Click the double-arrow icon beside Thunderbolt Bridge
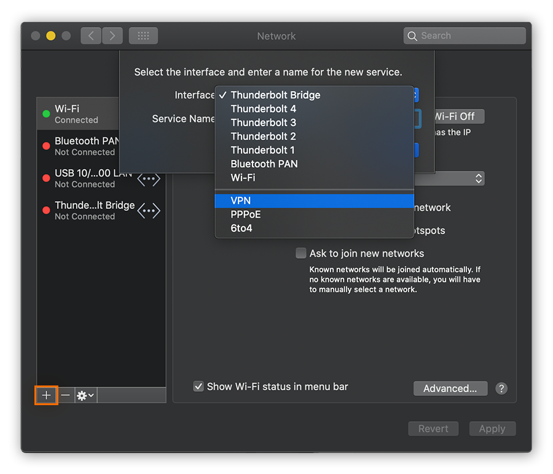Screen dimensions: 553x474 point(149,211)
